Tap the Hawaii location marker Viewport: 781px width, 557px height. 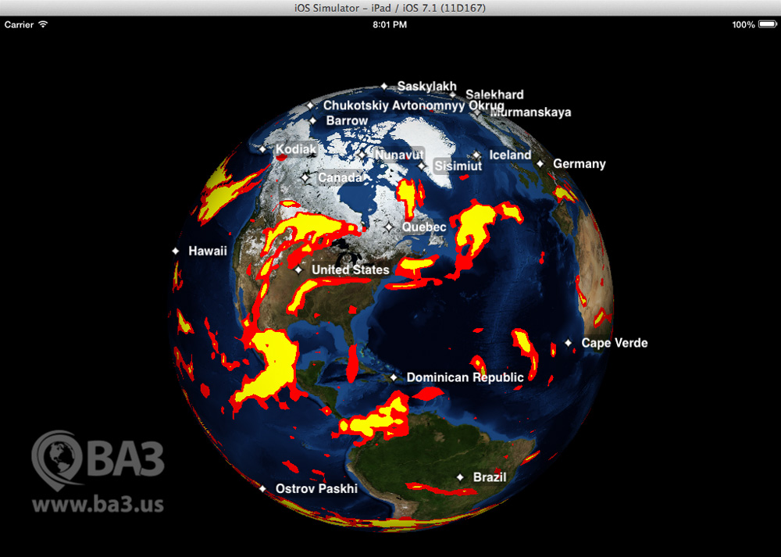click(176, 252)
